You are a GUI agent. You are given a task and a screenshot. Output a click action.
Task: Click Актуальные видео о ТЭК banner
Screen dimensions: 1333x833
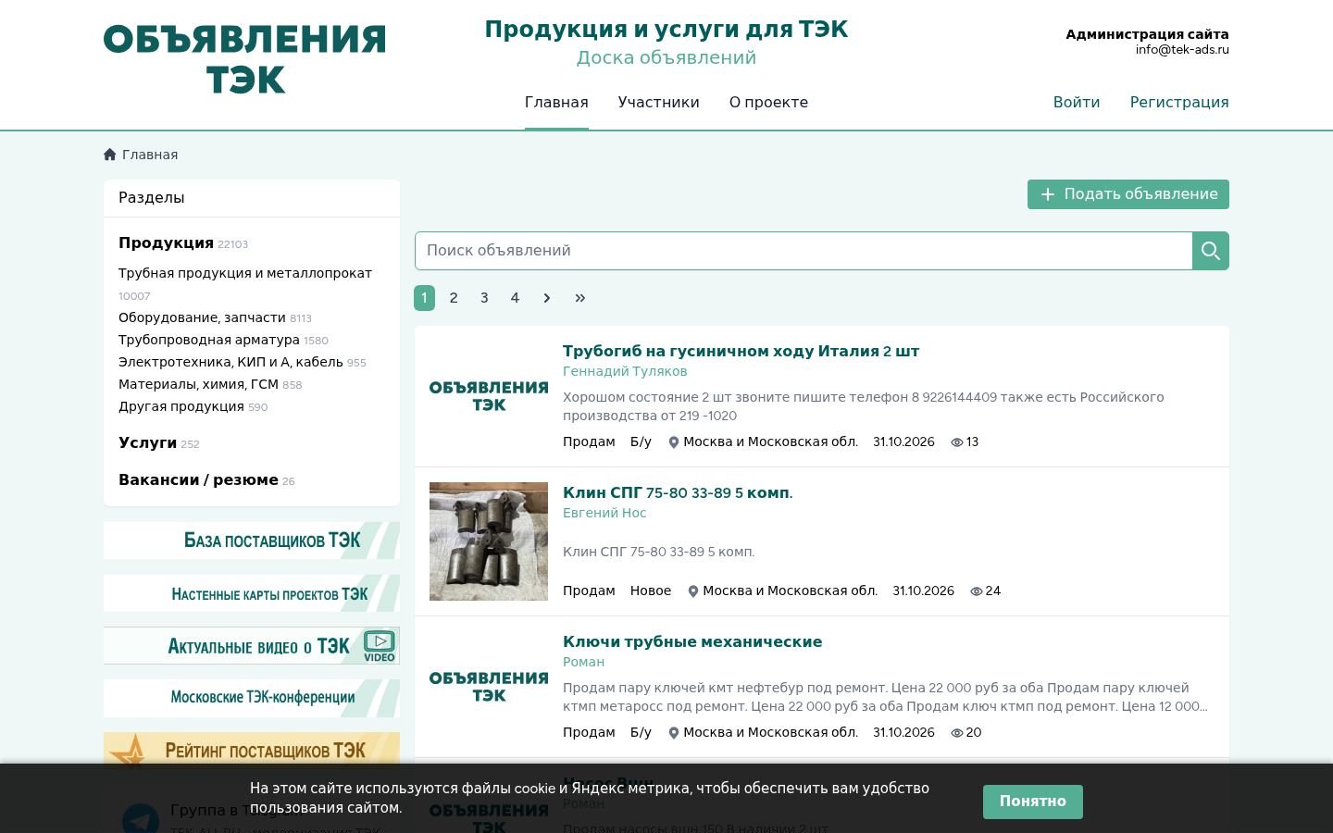tap(252, 646)
